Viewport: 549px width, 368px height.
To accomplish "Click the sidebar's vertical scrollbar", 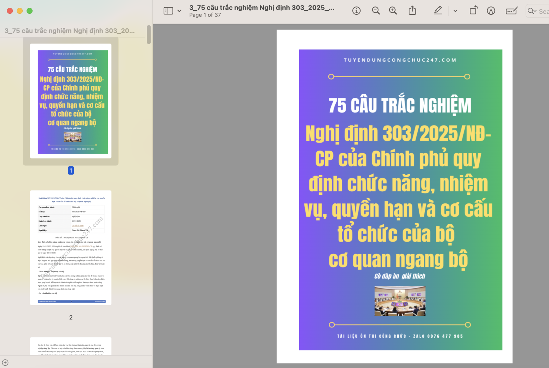I will pyautogui.click(x=149, y=35).
